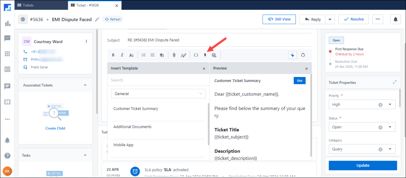This screenshot has width=406, height=178.
Task: Apply bold formatting in editor
Action: [113, 55]
